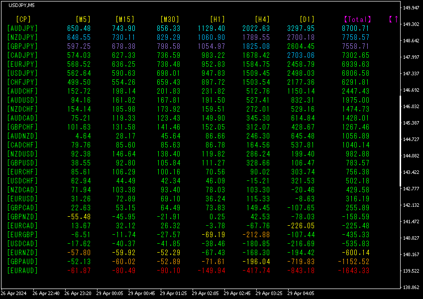Select the [GBPCAD] pair row label

pyautogui.click(x=22, y=208)
